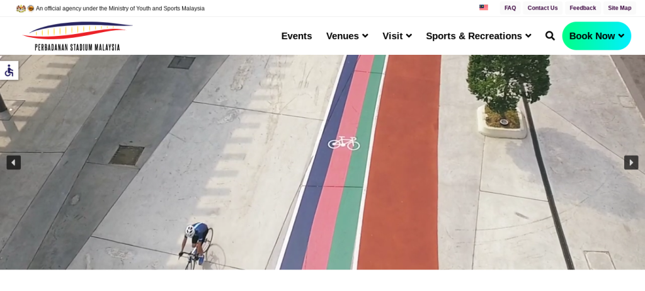645x291 pixels.
Task: Open the Site Map link
Action: click(x=619, y=8)
